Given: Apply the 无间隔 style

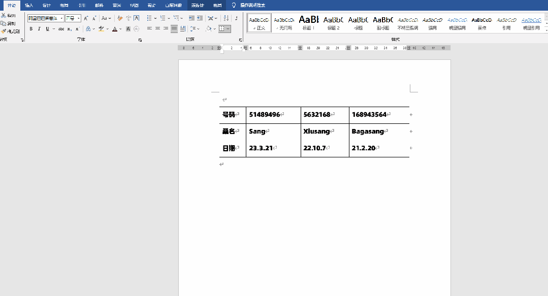Looking at the screenshot, I should pyautogui.click(x=283, y=22).
